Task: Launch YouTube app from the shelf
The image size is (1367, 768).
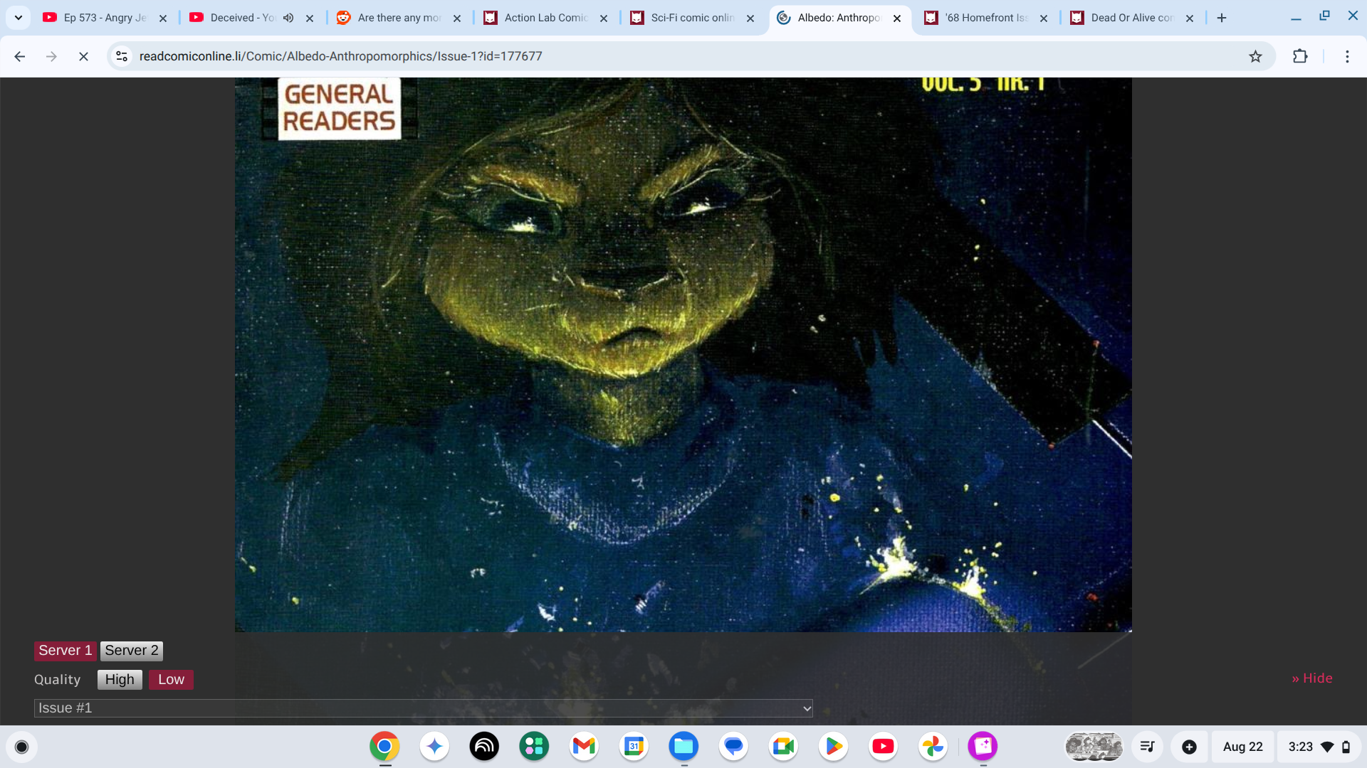Action: click(883, 746)
